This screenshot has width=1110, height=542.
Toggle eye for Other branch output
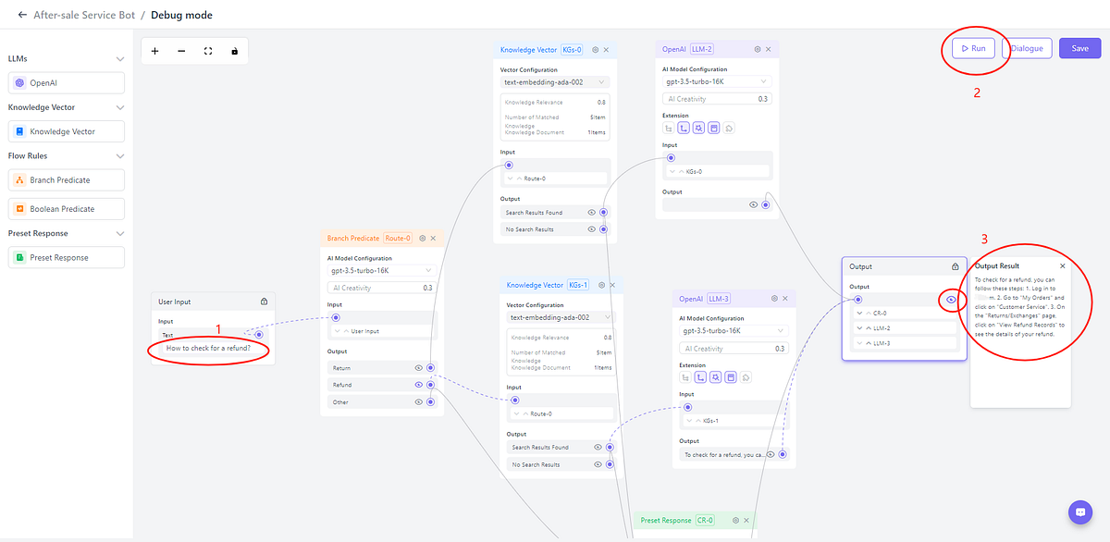[419, 402]
